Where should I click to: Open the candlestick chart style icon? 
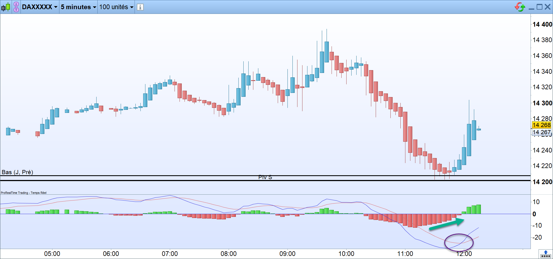tap(6, 7)
